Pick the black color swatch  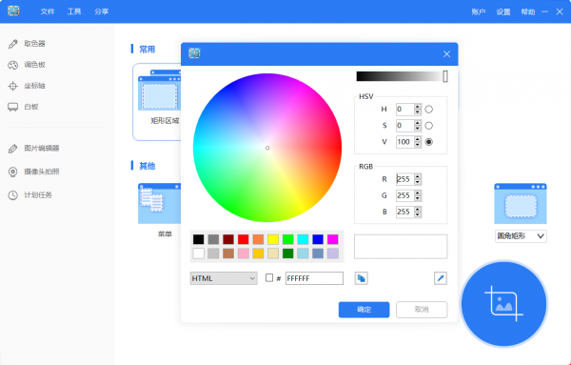199,239
